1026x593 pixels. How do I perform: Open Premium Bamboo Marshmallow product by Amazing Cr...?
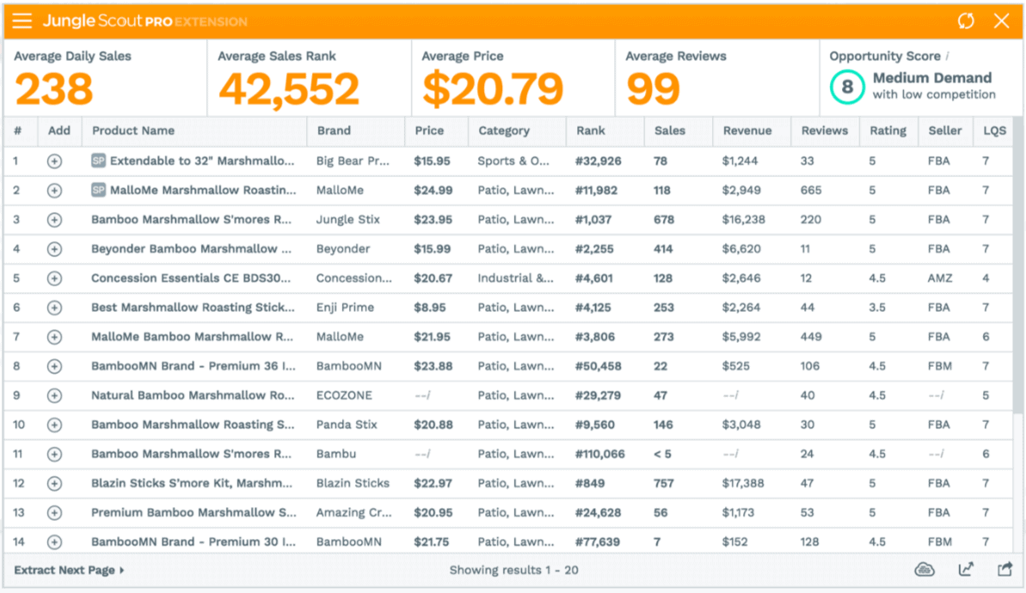pos(194,513)
